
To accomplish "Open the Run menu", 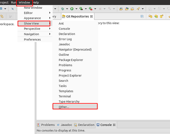I will 14,2.
